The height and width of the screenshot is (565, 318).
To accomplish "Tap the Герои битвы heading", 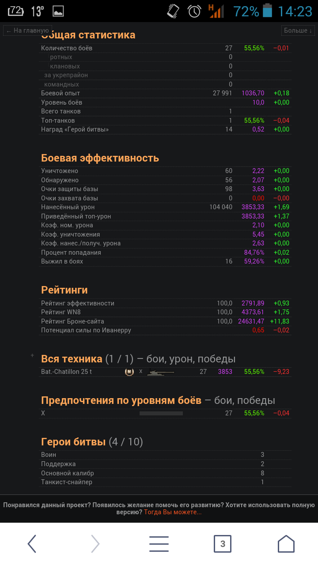I will (73, 442).
